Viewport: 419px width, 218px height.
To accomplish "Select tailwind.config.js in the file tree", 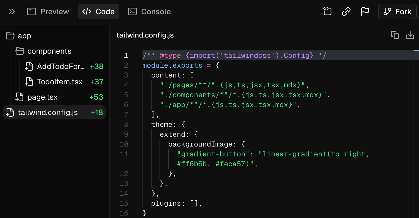I will tap(54, 112).
